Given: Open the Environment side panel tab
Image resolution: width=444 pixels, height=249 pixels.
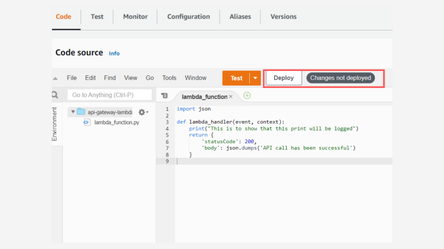Looking at the screenshot, I should point(55,124).
